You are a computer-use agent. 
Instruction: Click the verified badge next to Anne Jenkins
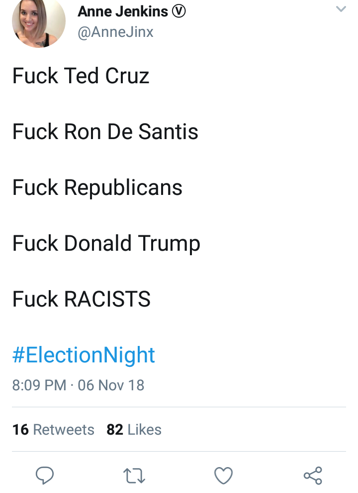(x=179, y=11)
